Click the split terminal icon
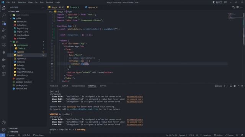The image size is (245, 137). tap(230, 86)
